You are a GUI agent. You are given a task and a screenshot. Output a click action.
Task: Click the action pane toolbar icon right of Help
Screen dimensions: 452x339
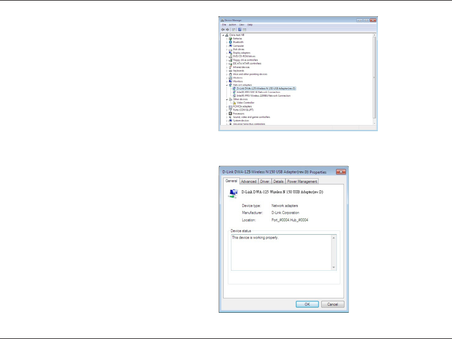coord(245,30)
